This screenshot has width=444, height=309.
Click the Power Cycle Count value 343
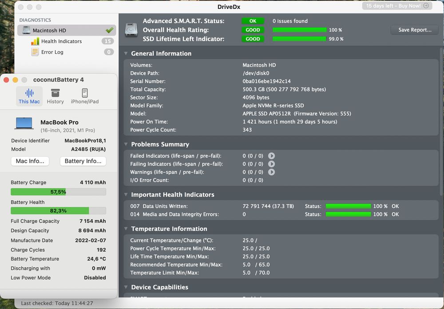pos(247,130)
